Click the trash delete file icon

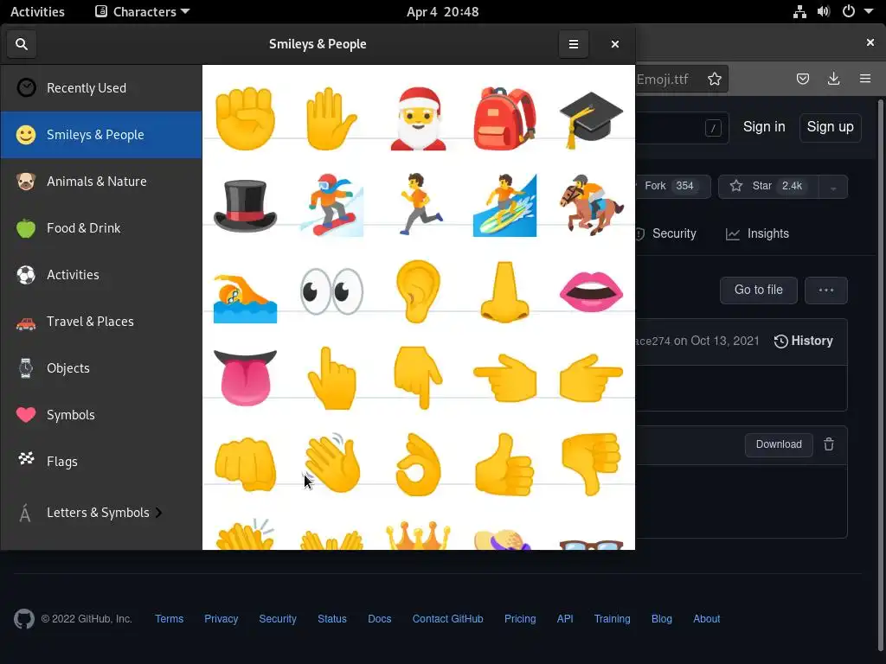(x=828, y=444)
